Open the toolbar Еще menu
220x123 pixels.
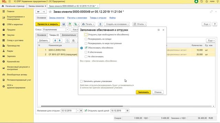pos(207,24)
